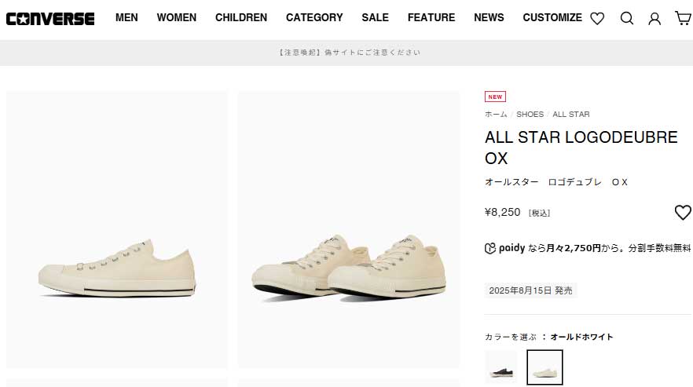The height and width of the screenshot is (387, 693).
Task: Click the NEW badge label
Action: [495, 97]
